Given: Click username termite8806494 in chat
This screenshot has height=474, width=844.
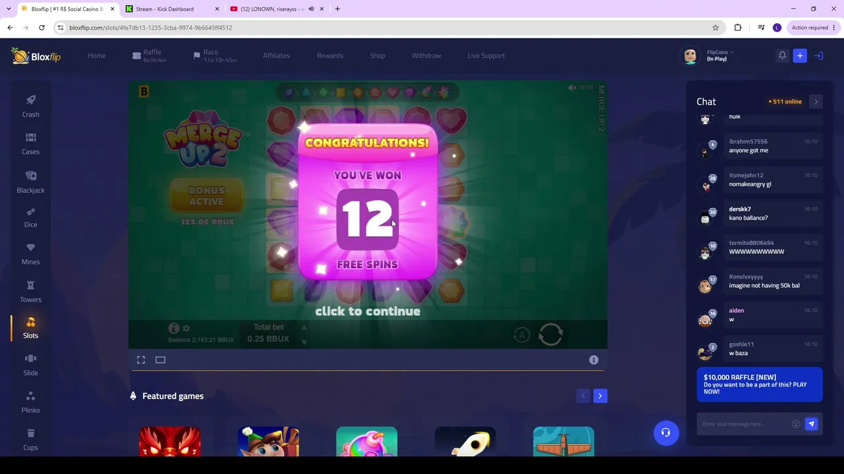Looking at the screenshot, I should (x=751, y=243).
